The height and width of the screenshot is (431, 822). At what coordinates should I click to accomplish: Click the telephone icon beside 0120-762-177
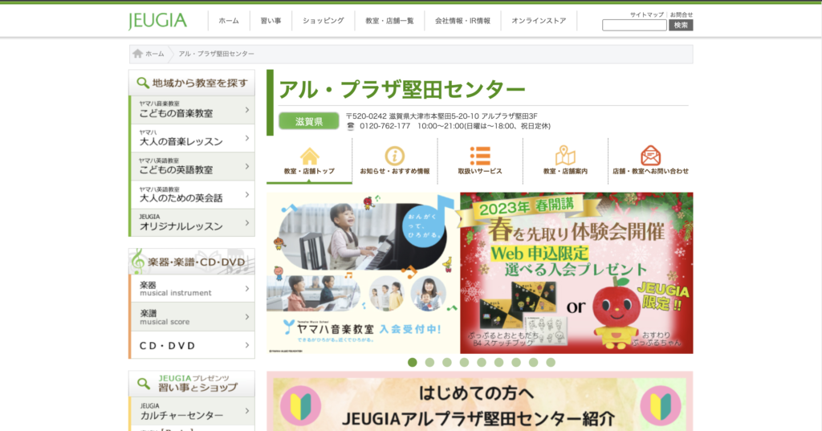pyautogui.click(x=351, y=126)
